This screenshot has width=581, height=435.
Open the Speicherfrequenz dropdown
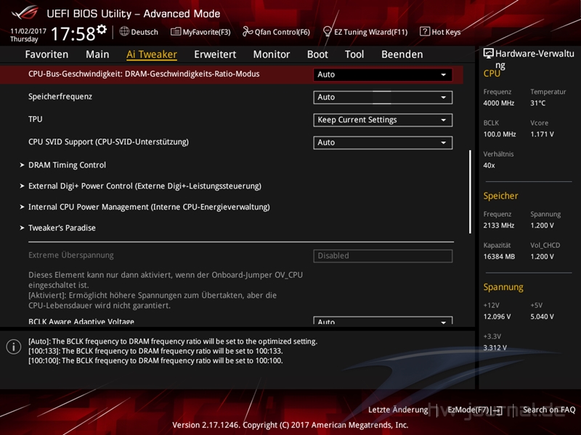(383, 97)
